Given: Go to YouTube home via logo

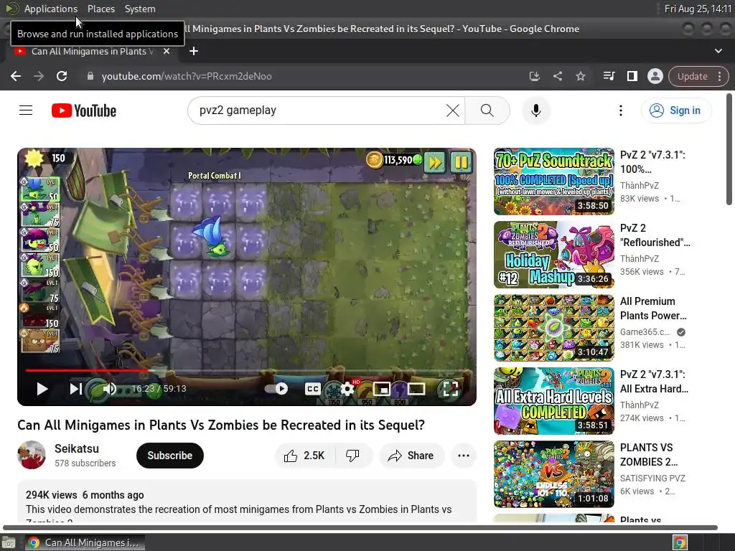Looking at the screenshot, I should pos(84,110).
